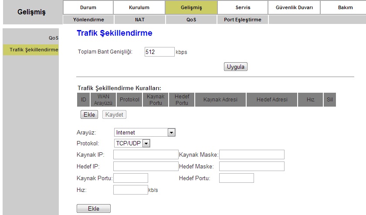Open the NAT submenu
Image resolution: width=366 pixels, height=215 pixels.
[139, 20]
